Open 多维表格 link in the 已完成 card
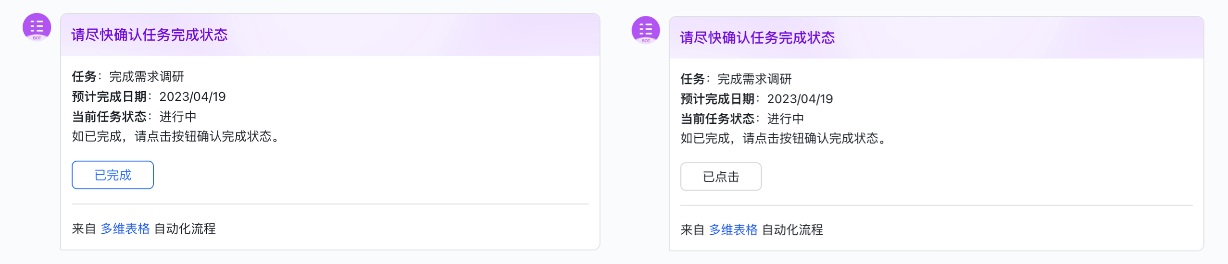This screenshot has width=1228, height=264. tap(125, 229)
